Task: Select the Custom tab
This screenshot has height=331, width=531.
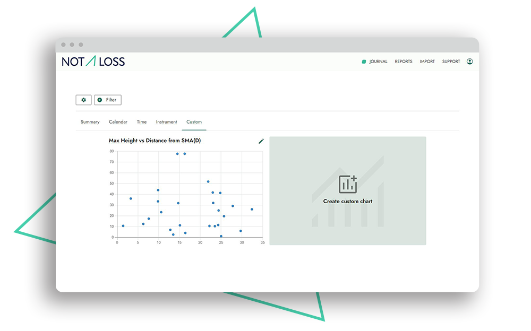Action: pos(194,121)
